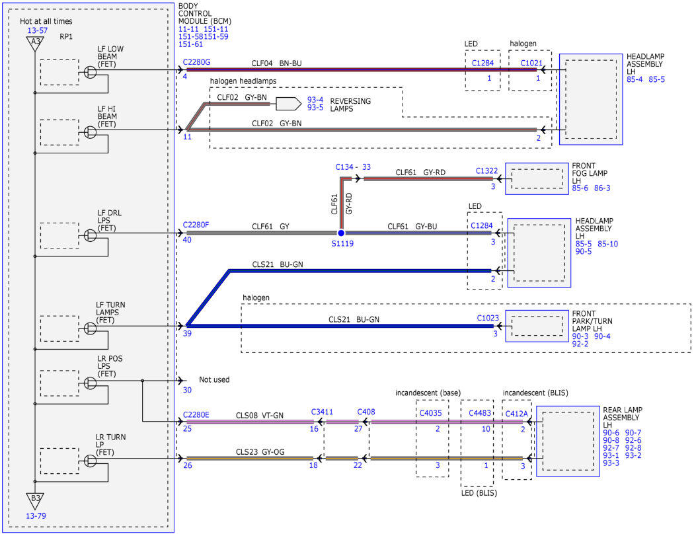Click the reversing lamps arrow connector symbol
This screenshot has height=536, width=694.
[289, 104]
